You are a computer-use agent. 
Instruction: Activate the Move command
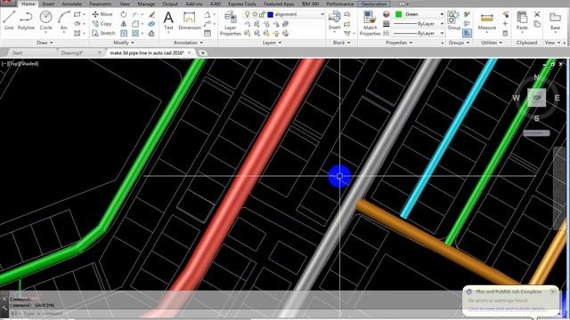click(102, 14)
